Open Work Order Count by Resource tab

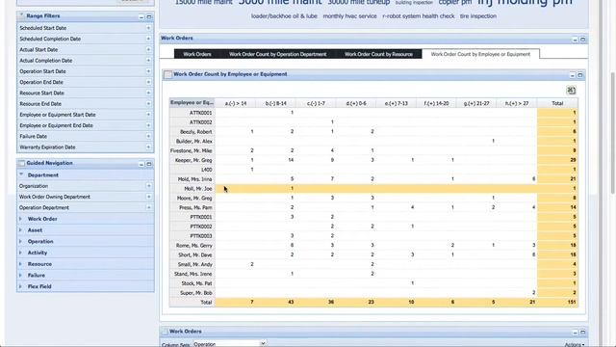tap(378, 54)
